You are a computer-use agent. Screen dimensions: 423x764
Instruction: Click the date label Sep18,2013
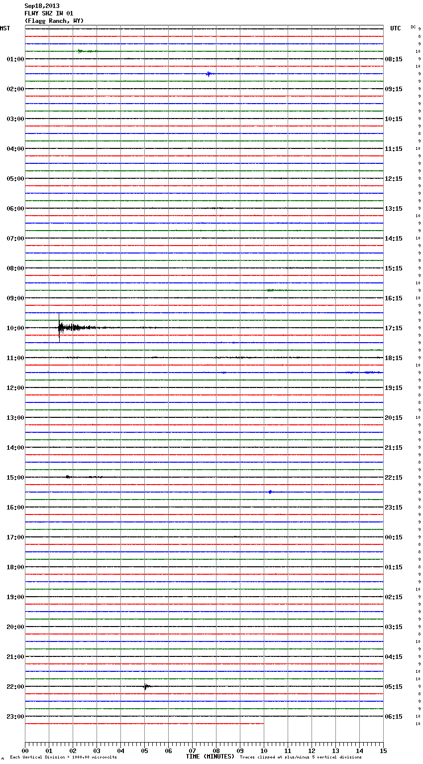pyautogui.click(x=42, y=6)
